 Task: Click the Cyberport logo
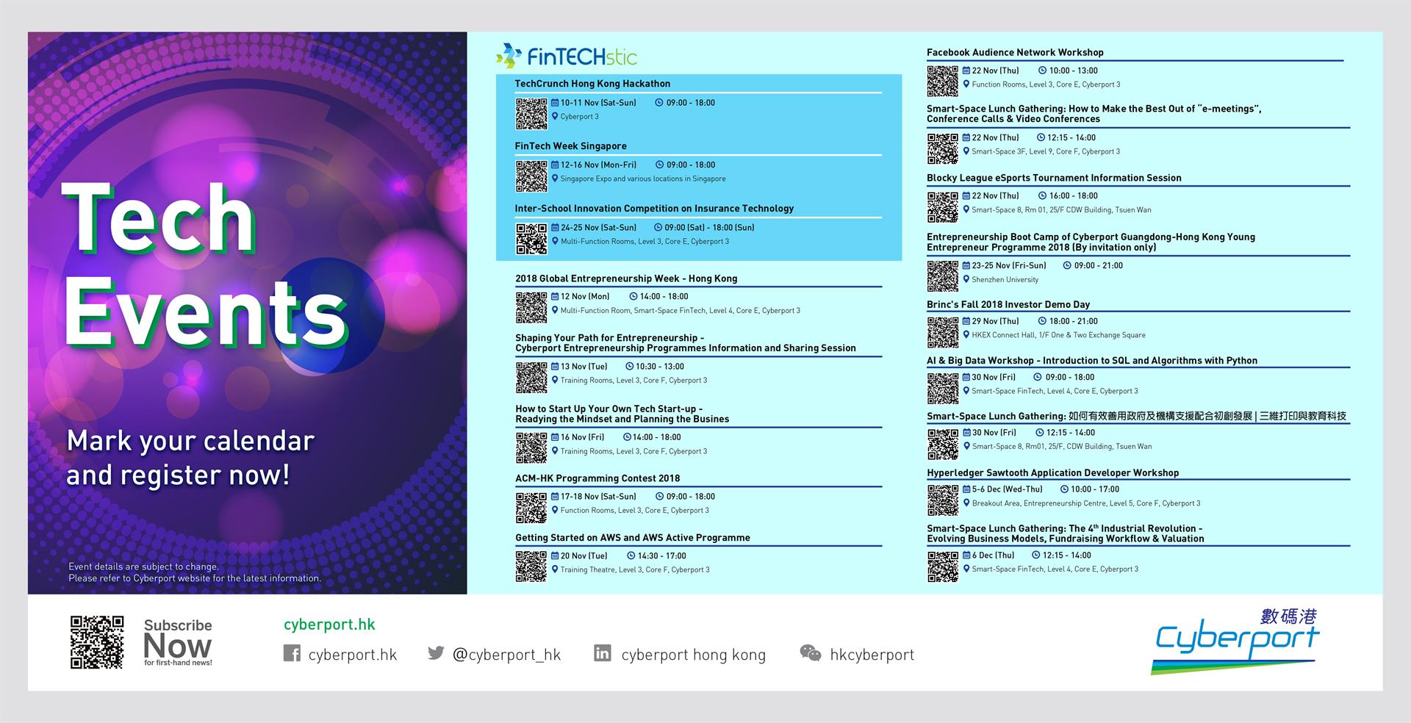[1237, 641]
